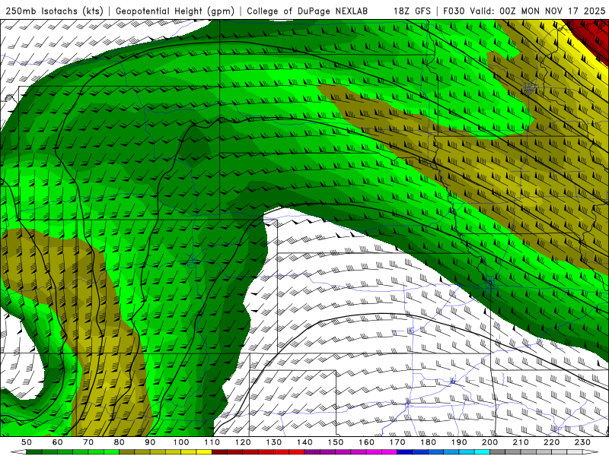The image size is (609, 456).
Task: Click the darkest green swatch below '50'
Action: click(x=34, y=452)
